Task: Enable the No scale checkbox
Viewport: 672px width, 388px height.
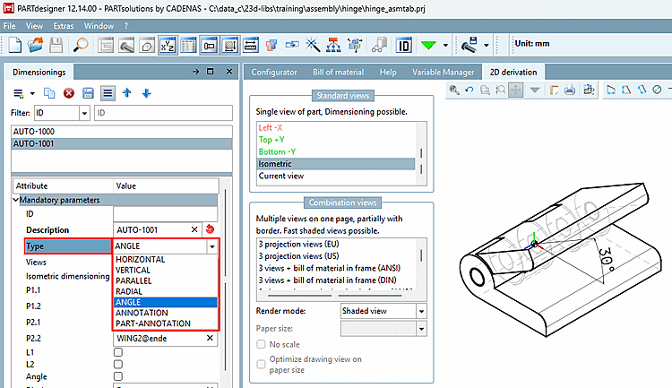Action: 261,344
